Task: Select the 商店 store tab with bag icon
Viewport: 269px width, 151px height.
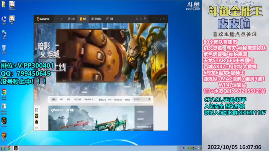Action: 83,19
